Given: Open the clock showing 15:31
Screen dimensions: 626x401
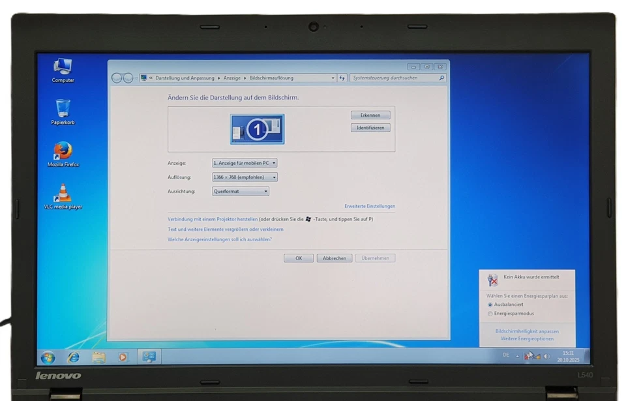Looking at the screenshot, I should 568,356.
